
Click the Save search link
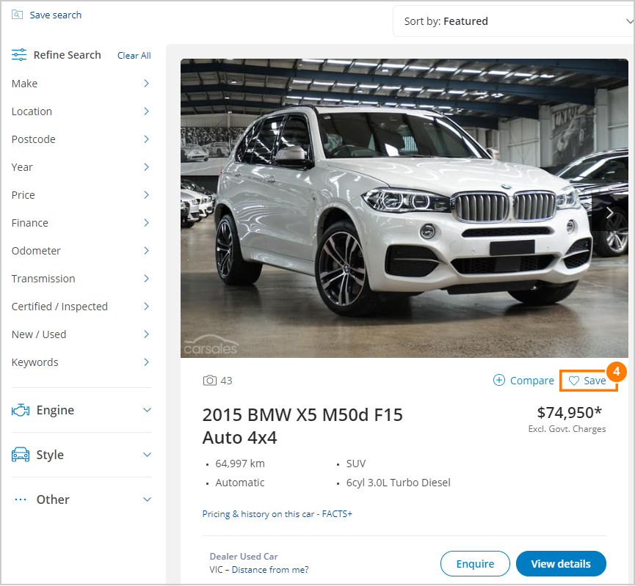point(56,15)
